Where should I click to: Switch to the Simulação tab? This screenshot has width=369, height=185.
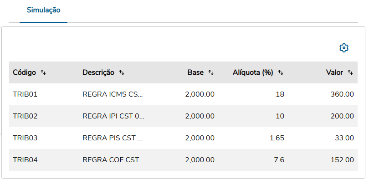pos(44,10)
